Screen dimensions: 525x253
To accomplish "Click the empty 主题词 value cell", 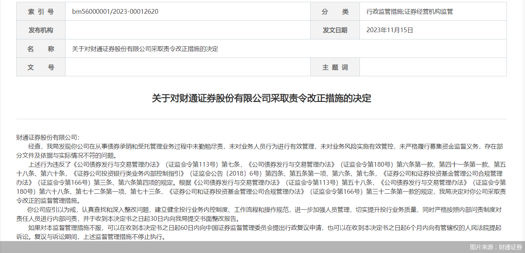I will tap(433, 67).
